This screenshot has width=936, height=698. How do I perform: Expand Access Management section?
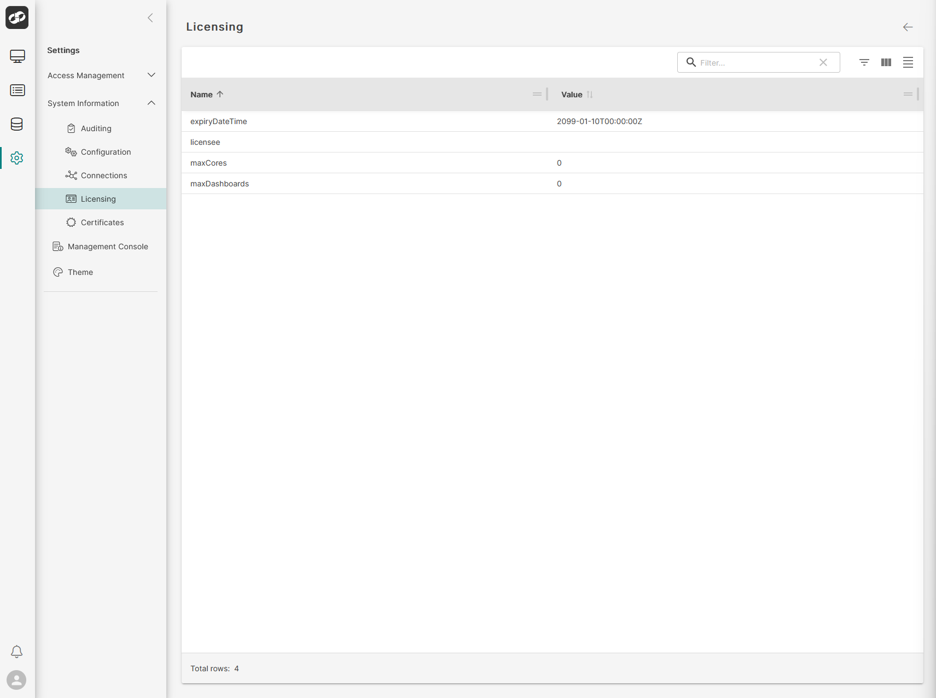pos(101,75)
